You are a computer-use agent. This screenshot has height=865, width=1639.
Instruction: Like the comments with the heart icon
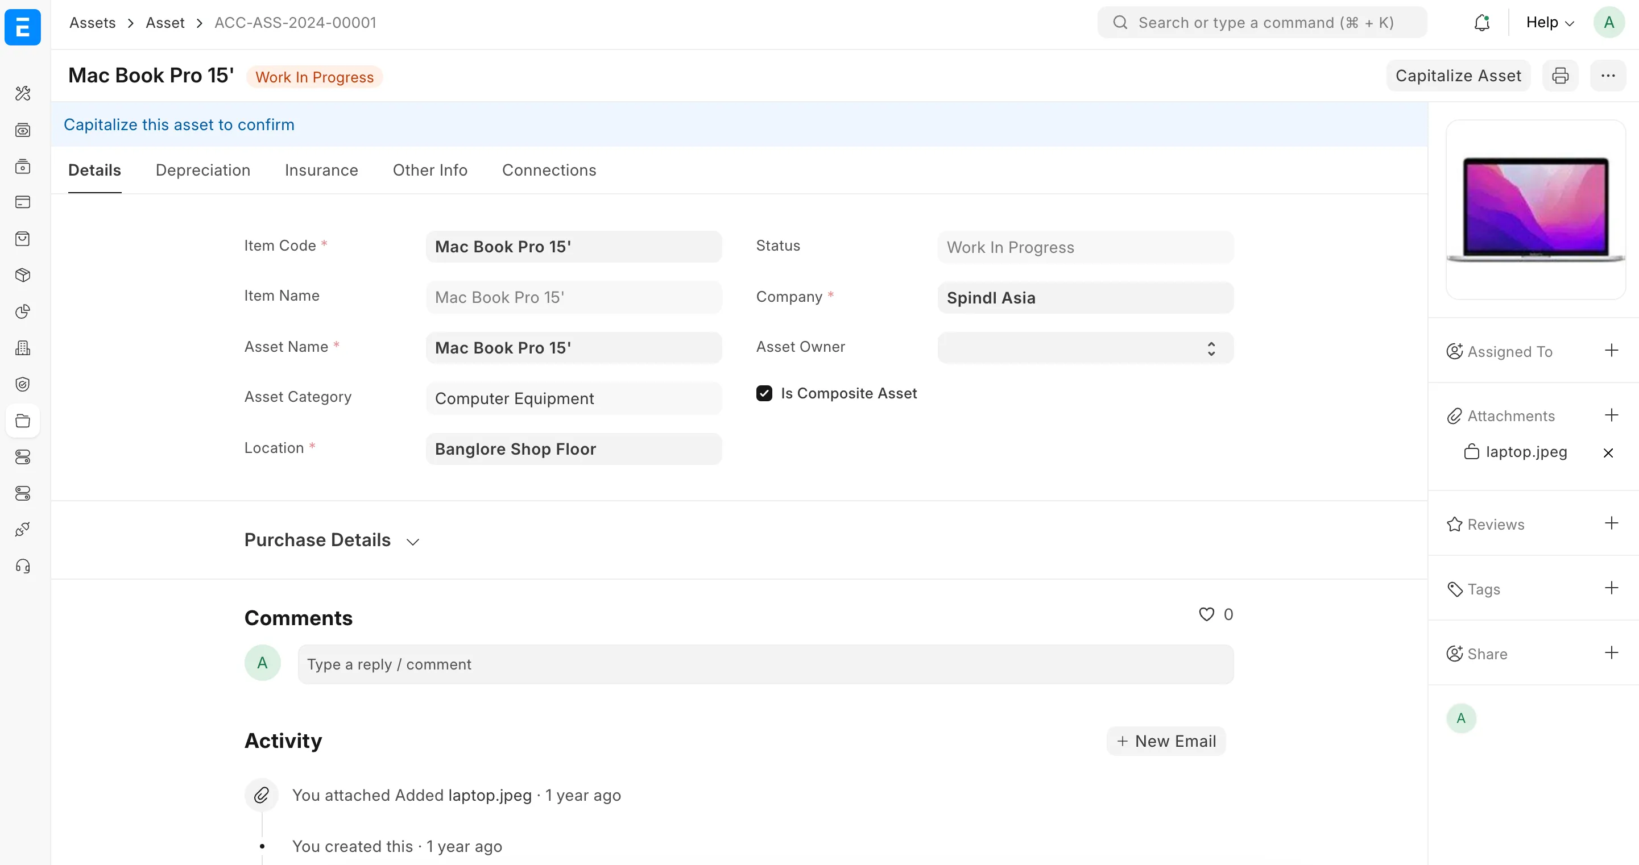coord(1205,614)
